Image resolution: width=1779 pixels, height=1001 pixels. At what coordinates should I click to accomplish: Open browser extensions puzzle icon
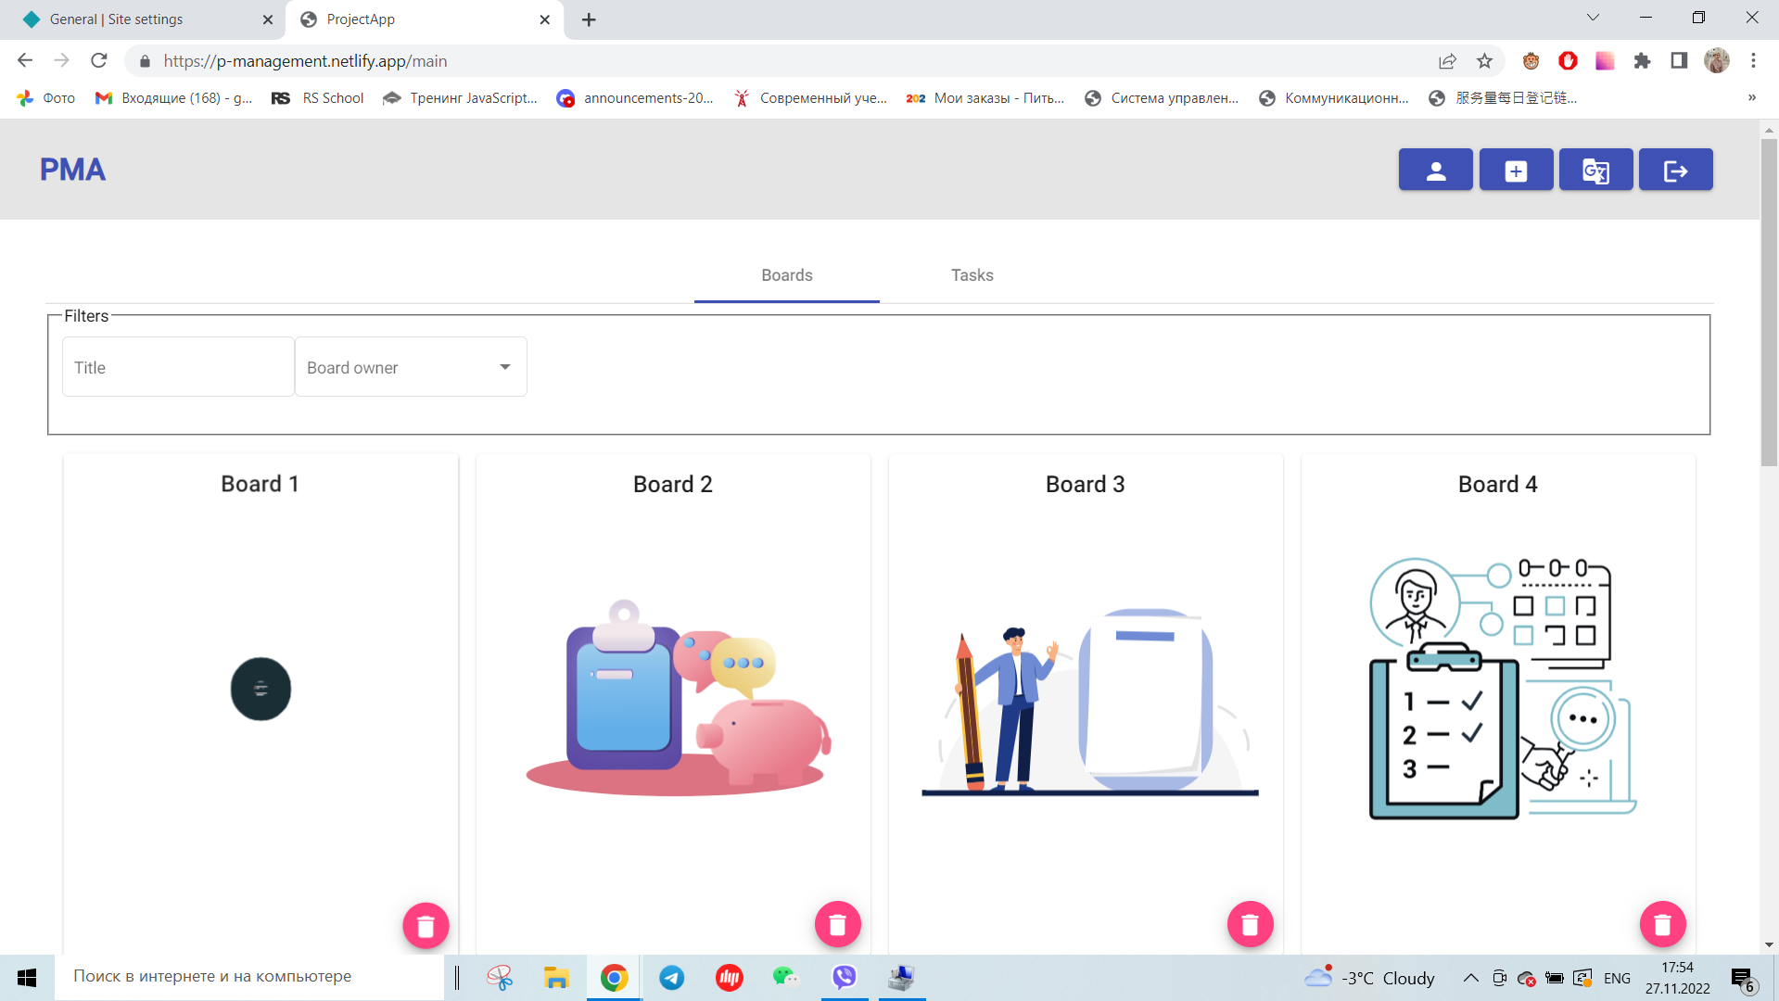[x=1643, y=61]
